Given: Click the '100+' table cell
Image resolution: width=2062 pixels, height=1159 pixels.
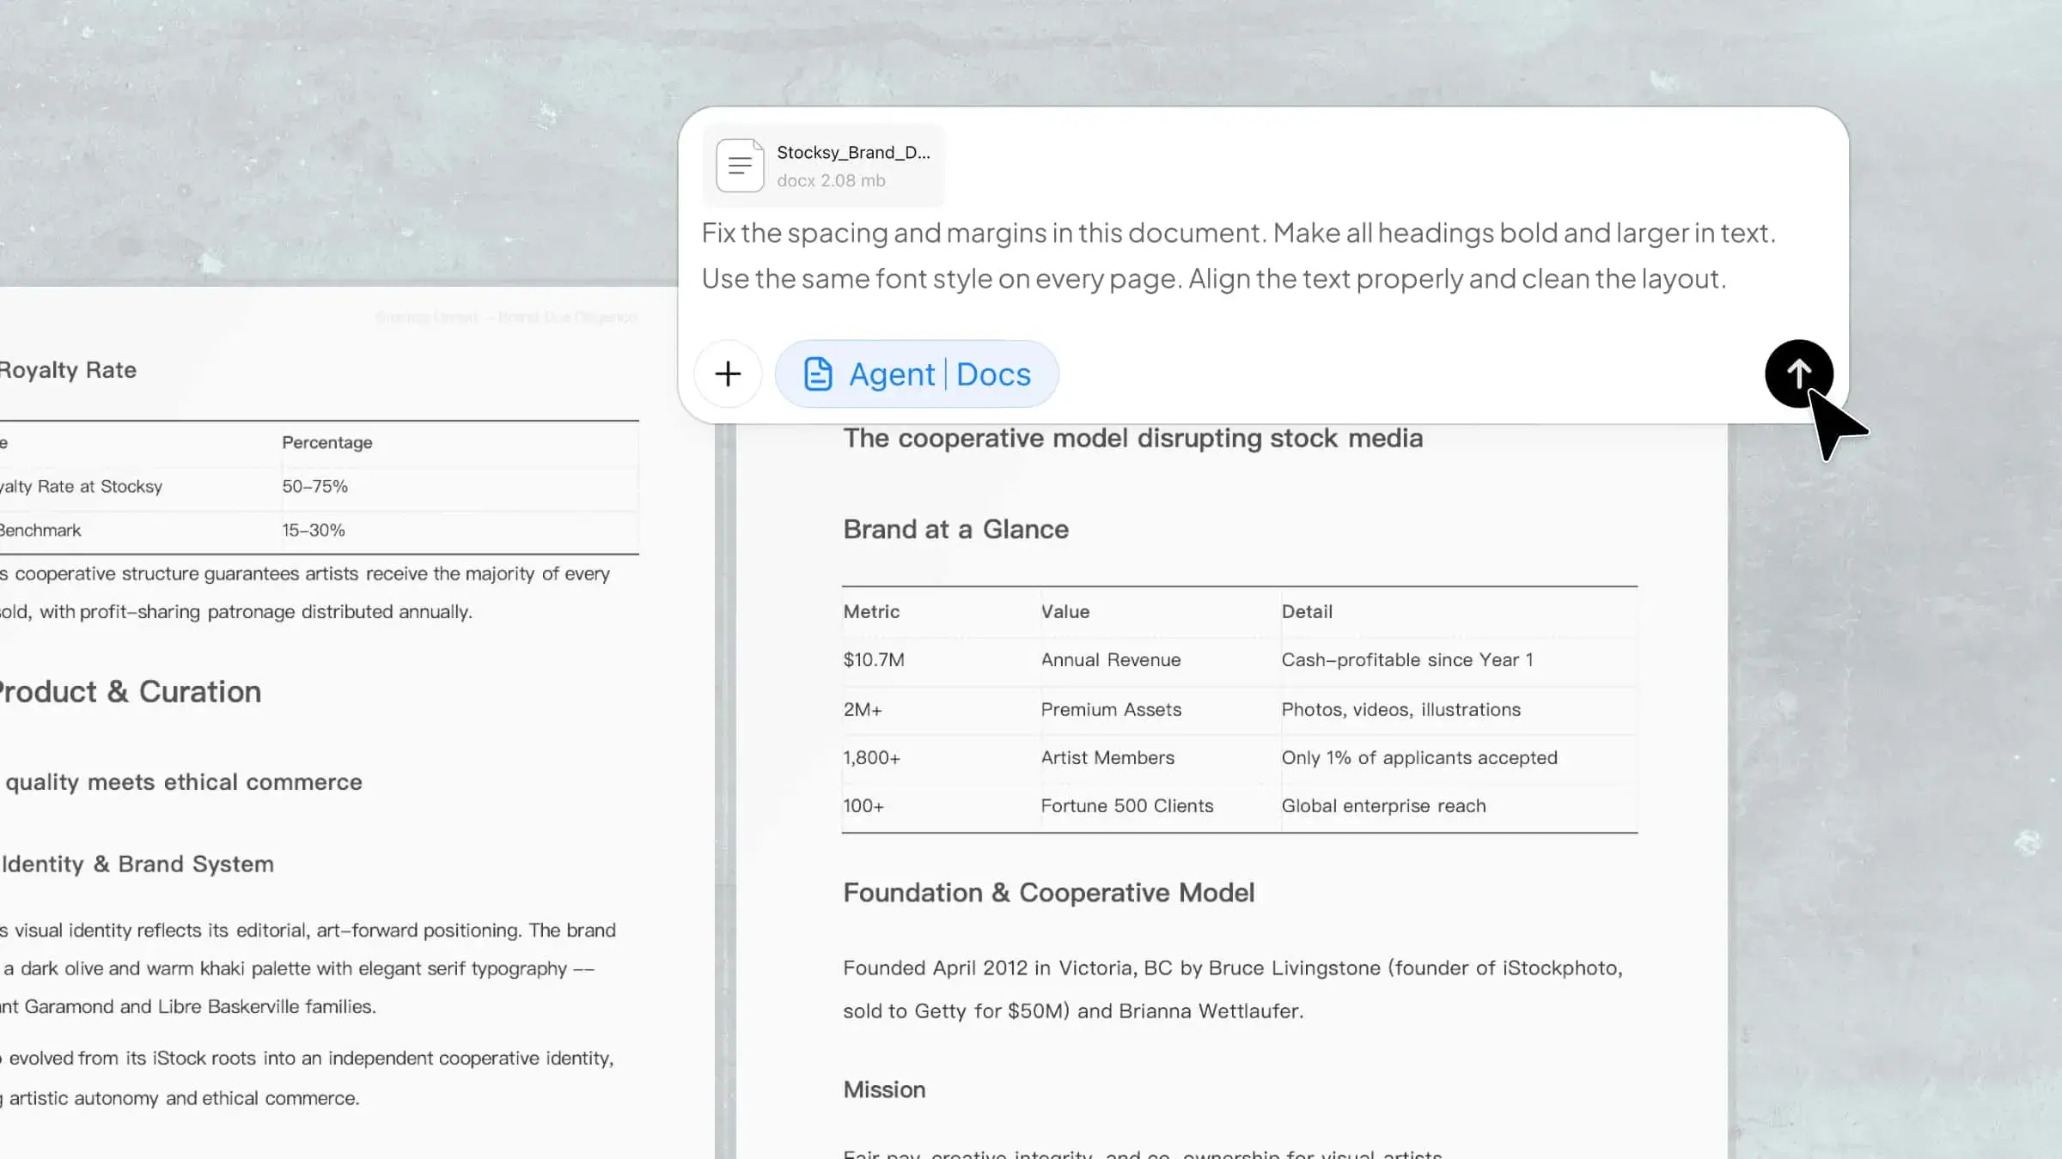Looking at the screenshot, I should tap(863, 805).
